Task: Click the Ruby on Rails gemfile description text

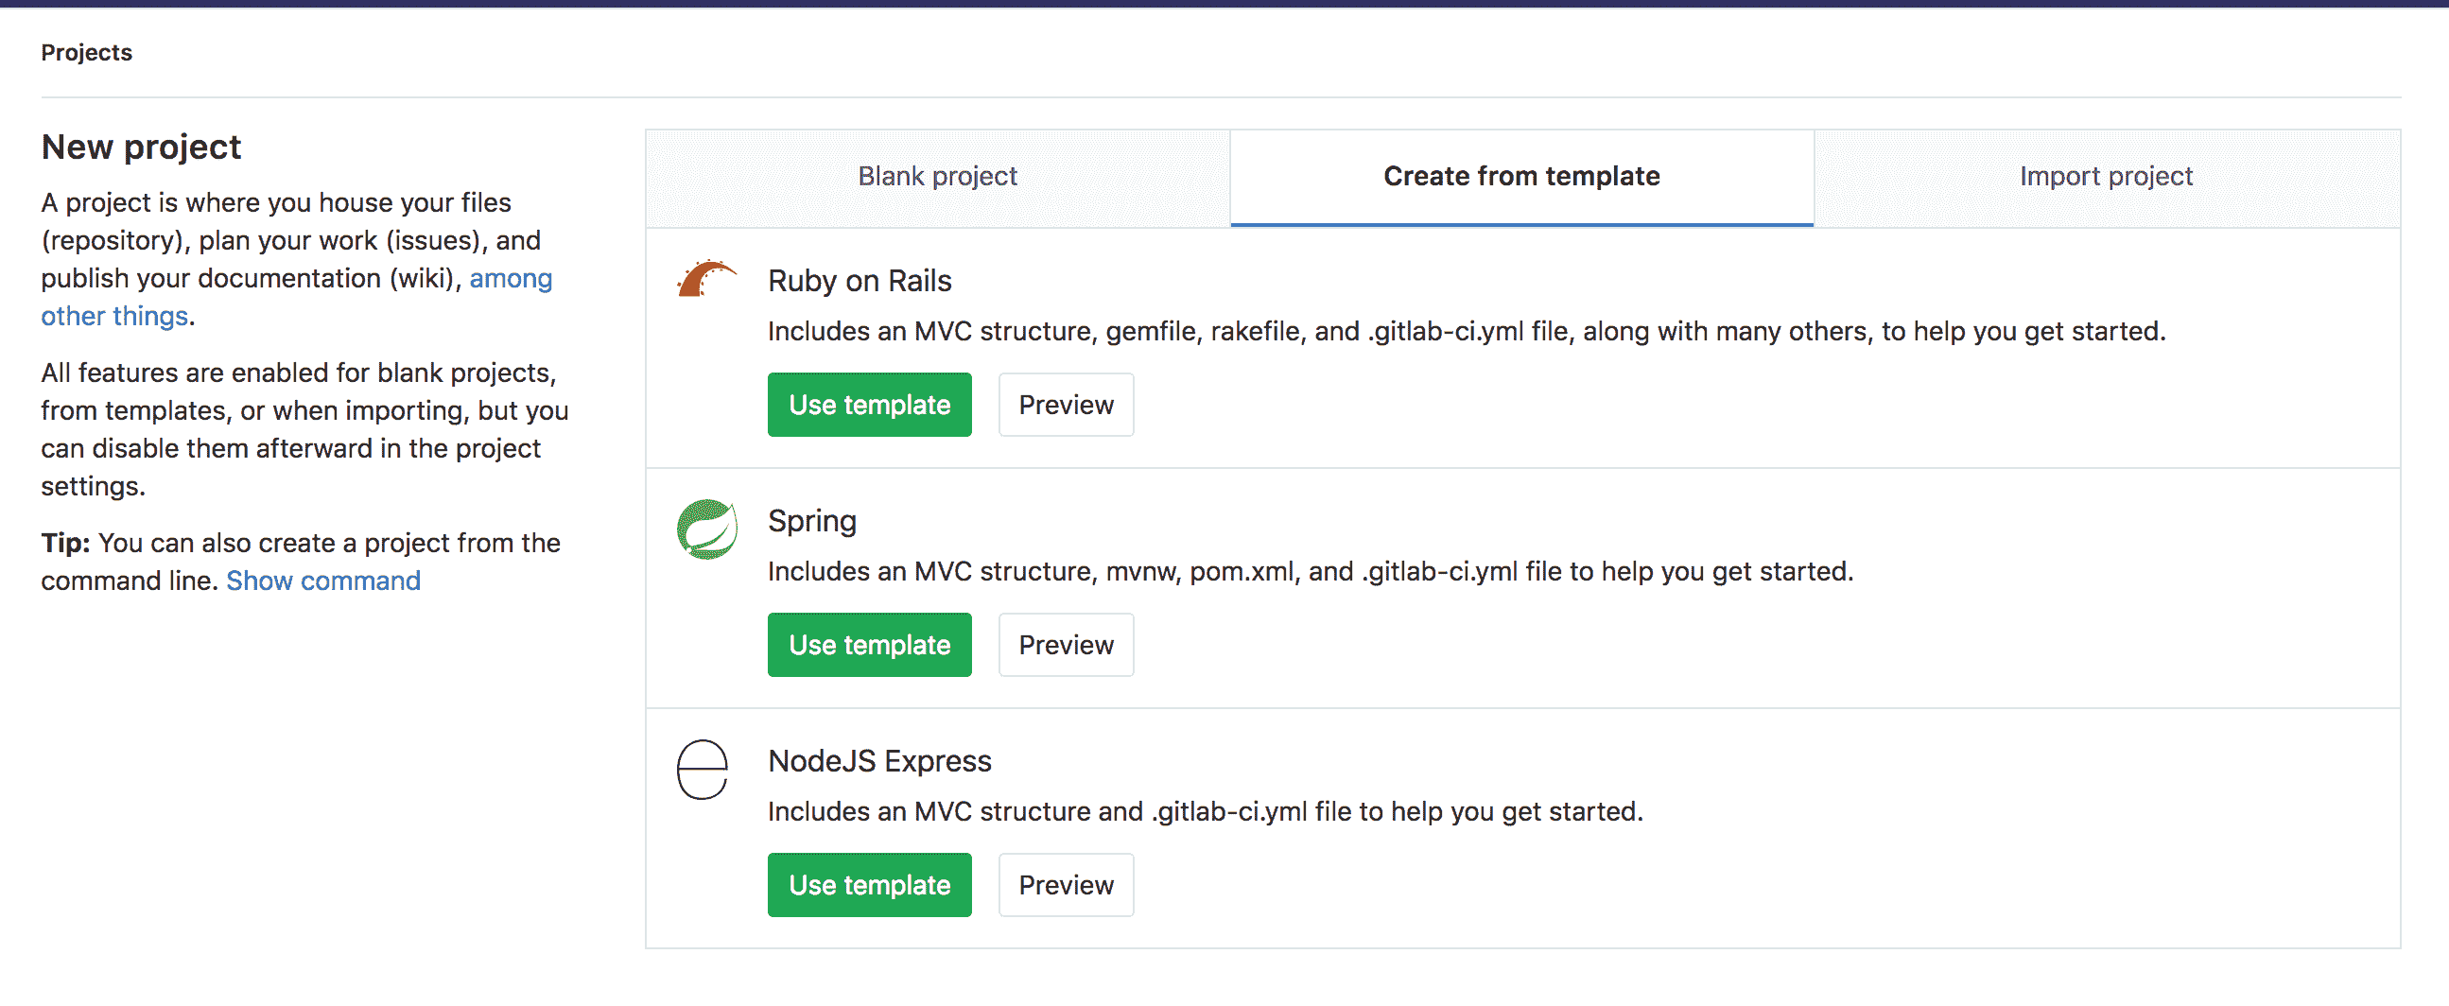Action: pos(1465,332)
